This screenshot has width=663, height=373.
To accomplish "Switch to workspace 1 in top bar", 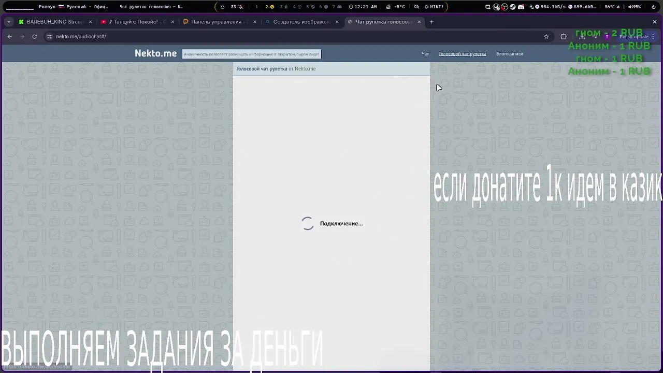I will tap(256, 7).
